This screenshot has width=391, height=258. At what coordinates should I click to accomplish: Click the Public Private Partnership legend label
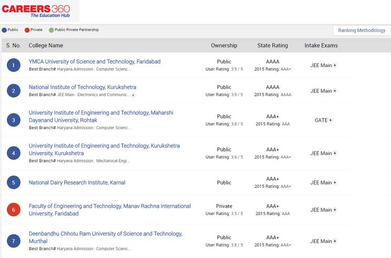click(x=77, y=29)
